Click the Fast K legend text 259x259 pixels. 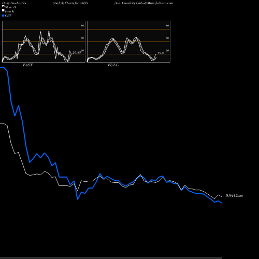click(10, 11)
